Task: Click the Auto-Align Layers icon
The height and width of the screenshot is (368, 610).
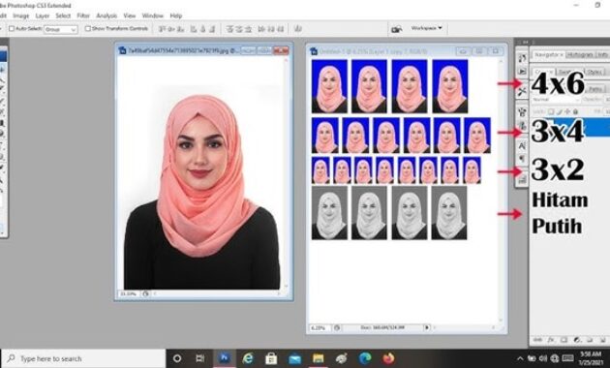Action: point(298,29)
